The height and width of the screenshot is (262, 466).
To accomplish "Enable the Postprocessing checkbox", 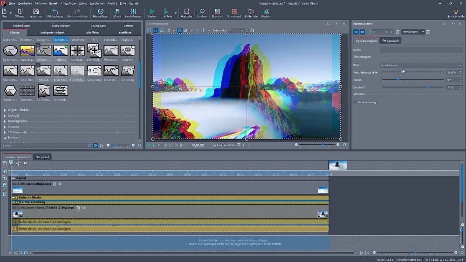I will (x=356, y=102).
